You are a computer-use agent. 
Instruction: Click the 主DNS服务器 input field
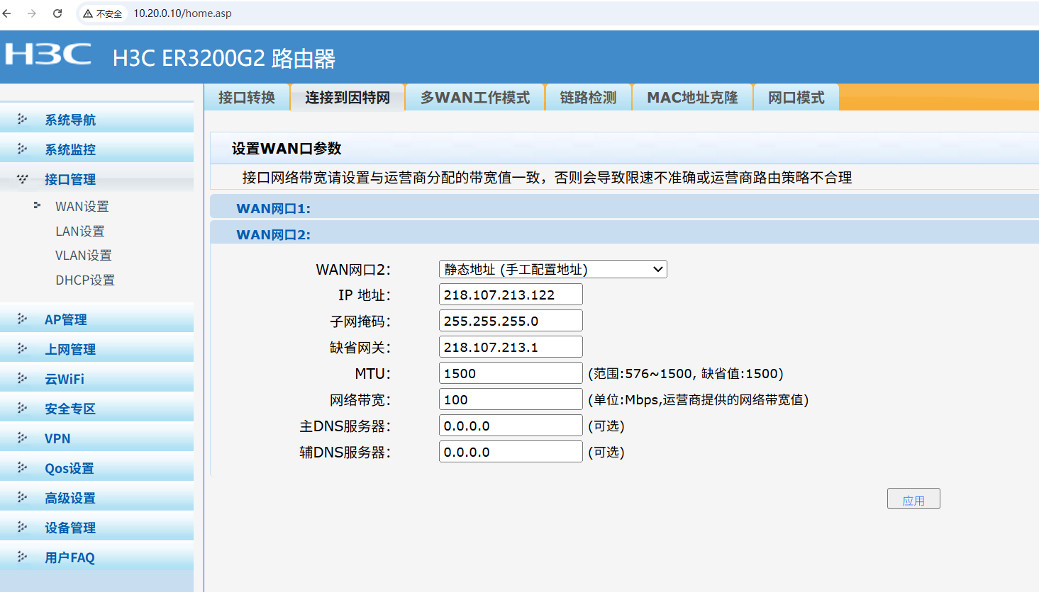point(510,426)
